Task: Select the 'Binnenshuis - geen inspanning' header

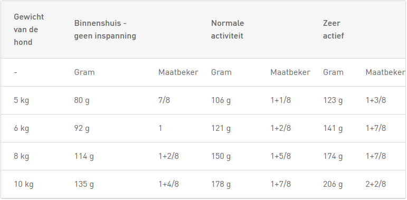Action: (105, 30)
